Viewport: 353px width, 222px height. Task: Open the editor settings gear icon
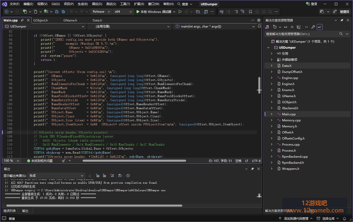(259, 20)
